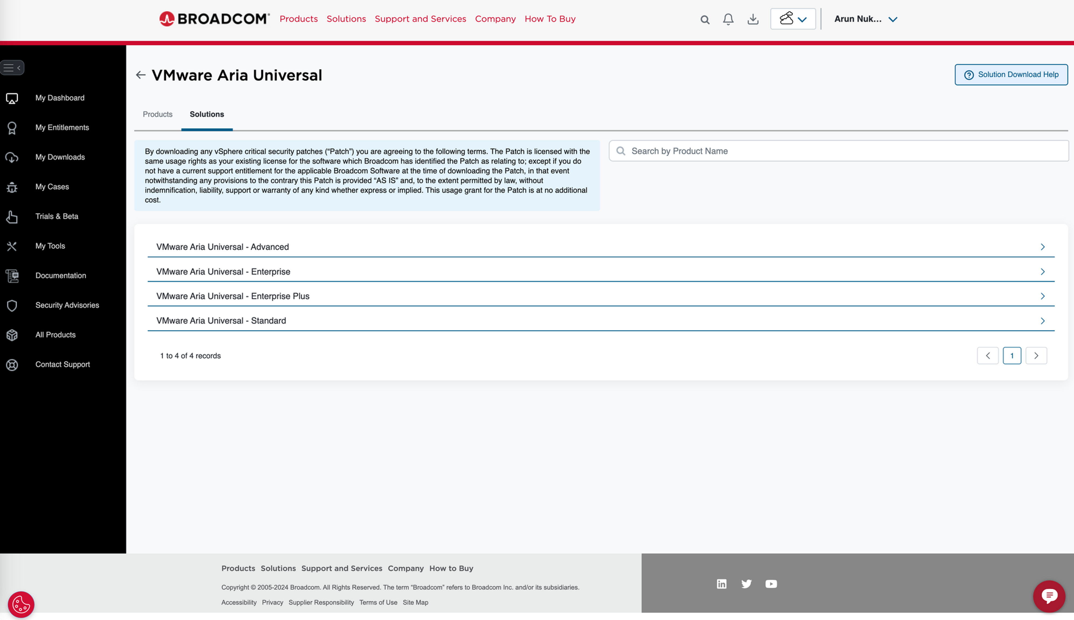Open the chat support bubble icon
1074x620 pixels.
click(x=1049, y=596)
